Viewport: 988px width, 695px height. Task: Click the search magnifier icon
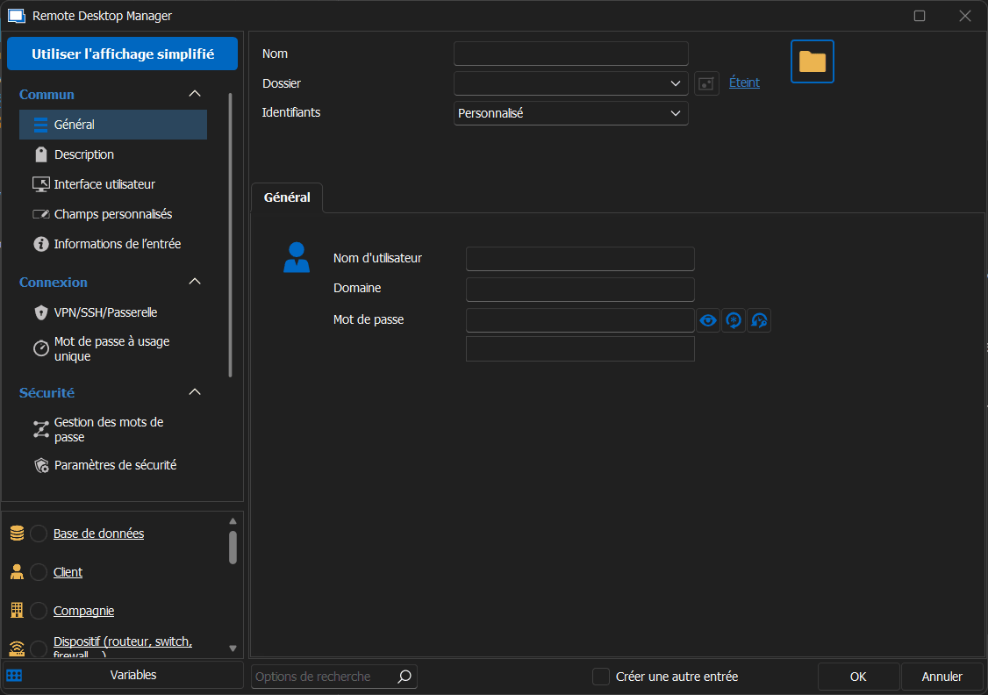(404, 677)
